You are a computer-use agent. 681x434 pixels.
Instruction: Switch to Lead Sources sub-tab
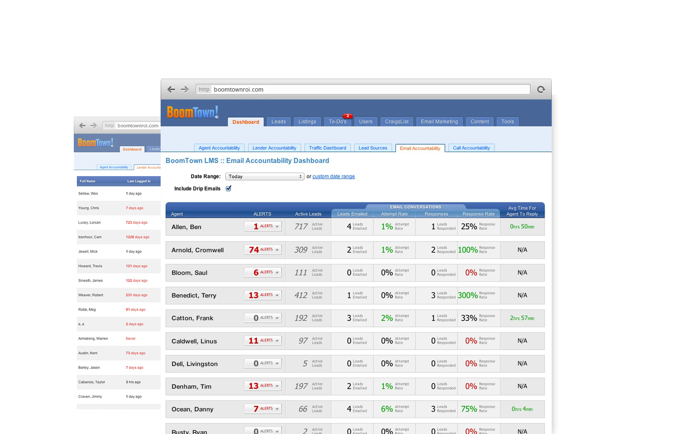click(x=373, y=148)
